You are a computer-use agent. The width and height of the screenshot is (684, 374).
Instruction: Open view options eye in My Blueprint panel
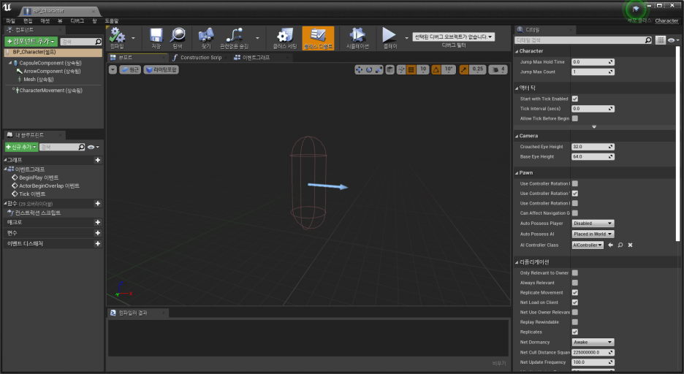click(x=94, y=148)
